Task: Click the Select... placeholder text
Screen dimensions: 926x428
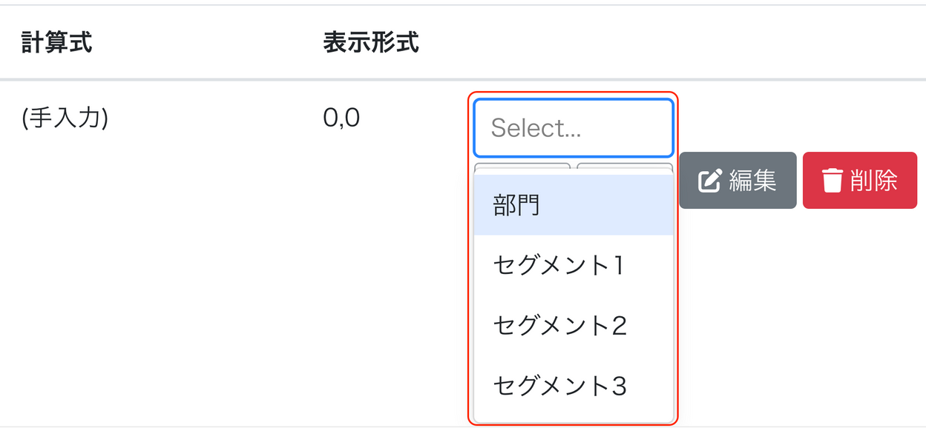Action: (536, 128)
